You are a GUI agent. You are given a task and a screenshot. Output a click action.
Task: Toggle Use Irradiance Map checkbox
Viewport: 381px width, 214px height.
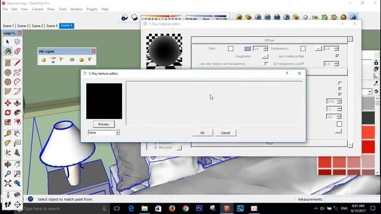point(337,56)
